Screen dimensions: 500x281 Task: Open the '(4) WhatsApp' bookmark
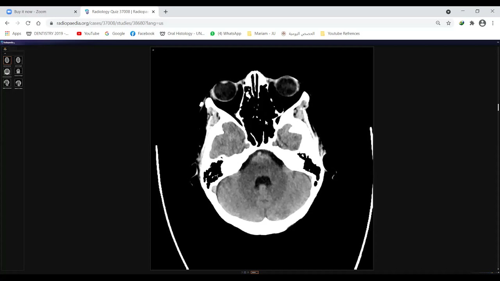coord(225,34)
